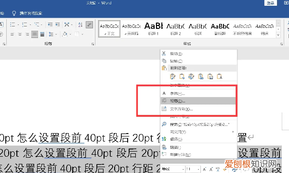Click the Numbering list icon

[25, 25]
